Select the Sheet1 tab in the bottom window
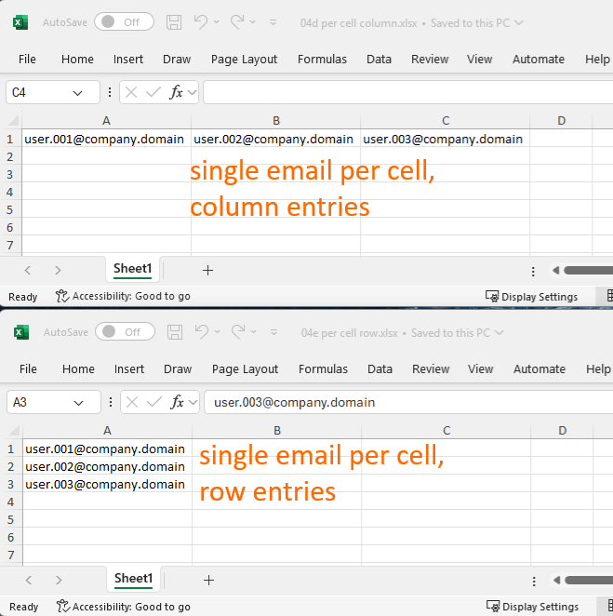613x616 pixels. 134,579
